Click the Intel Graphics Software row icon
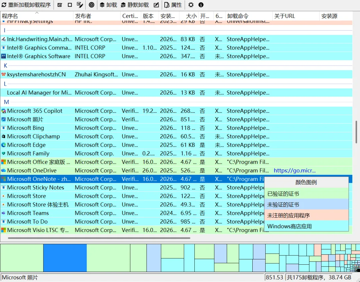This screenshot has width=360, height=282. tap(3, 56)
